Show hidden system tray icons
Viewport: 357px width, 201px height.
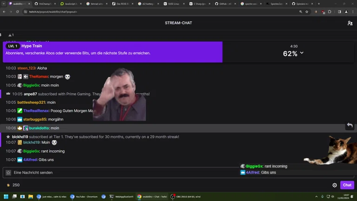pyautogui.click(x=316, y=196)
